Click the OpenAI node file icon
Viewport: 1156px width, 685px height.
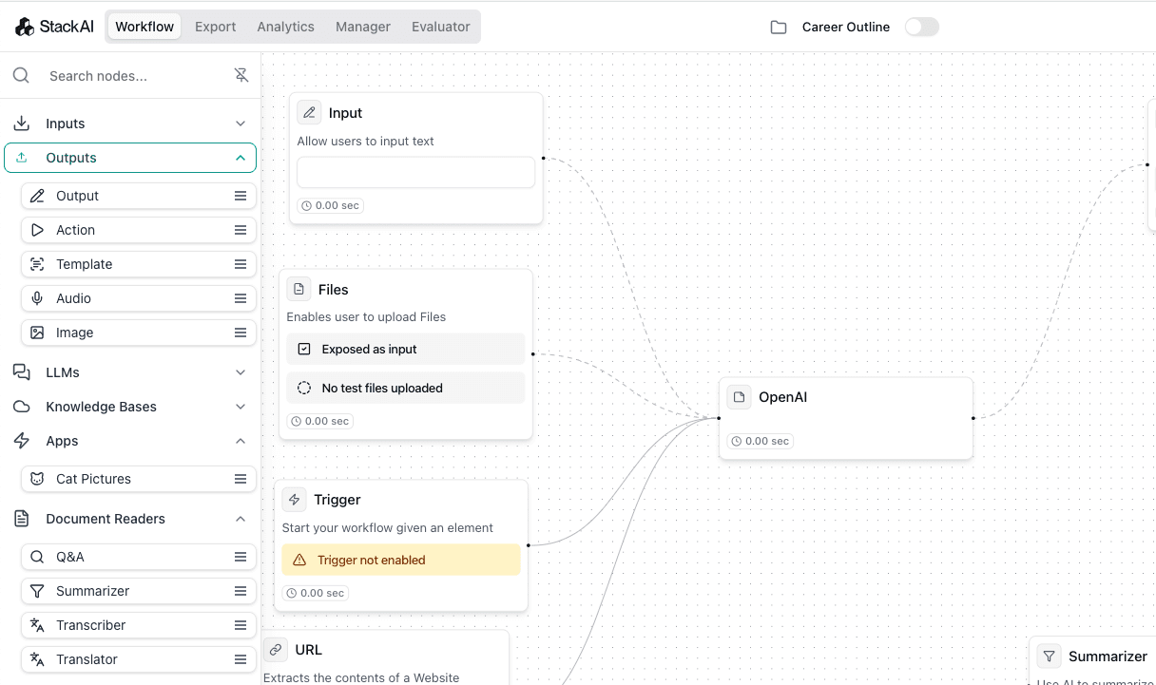pos(739,397)
